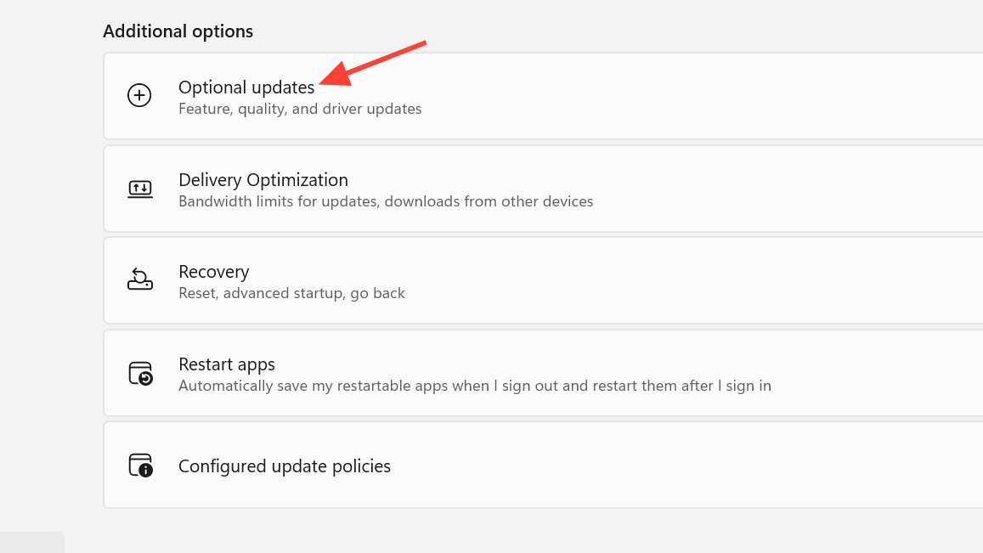This screenshot has height=553, width=983.
Task: Open the Delivery Optimization settings title
Action: [x=263, y=180]
